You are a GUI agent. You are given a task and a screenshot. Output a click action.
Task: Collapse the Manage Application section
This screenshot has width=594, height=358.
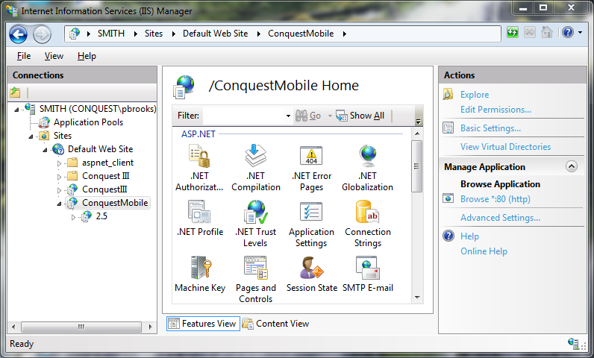572,166
